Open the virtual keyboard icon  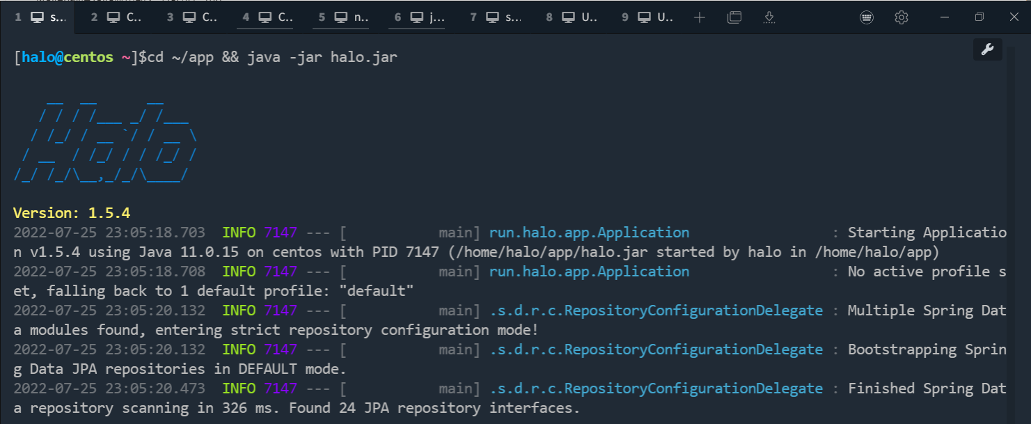tap(867, 17)
